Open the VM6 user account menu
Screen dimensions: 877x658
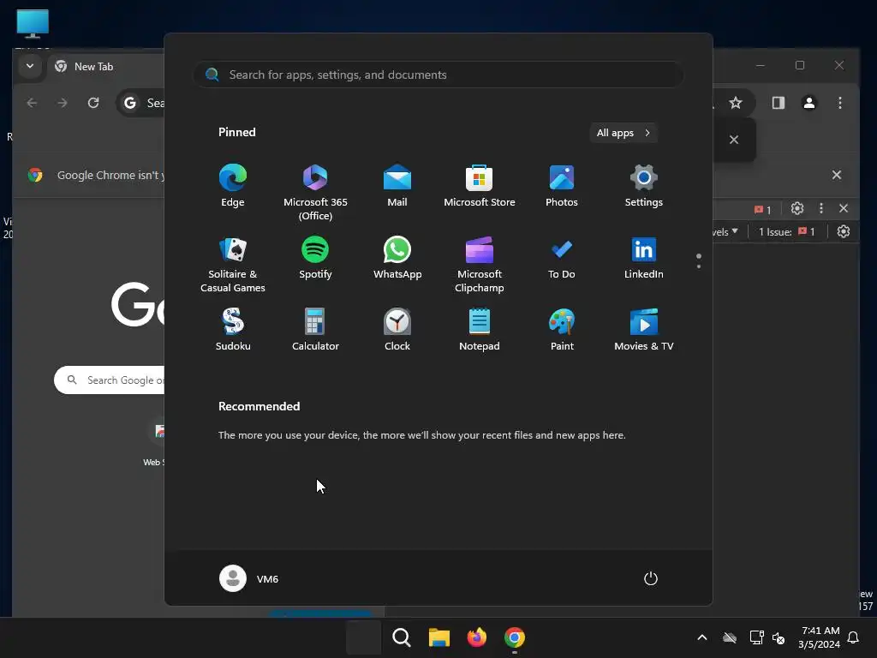pos(249,578)
